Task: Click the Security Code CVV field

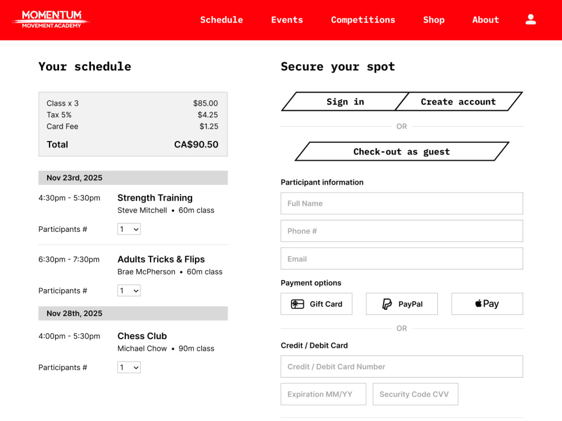Action: (x=415, y=394)
